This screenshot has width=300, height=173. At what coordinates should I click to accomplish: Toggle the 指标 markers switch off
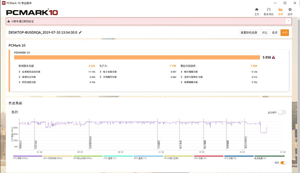tap(283, 162)
